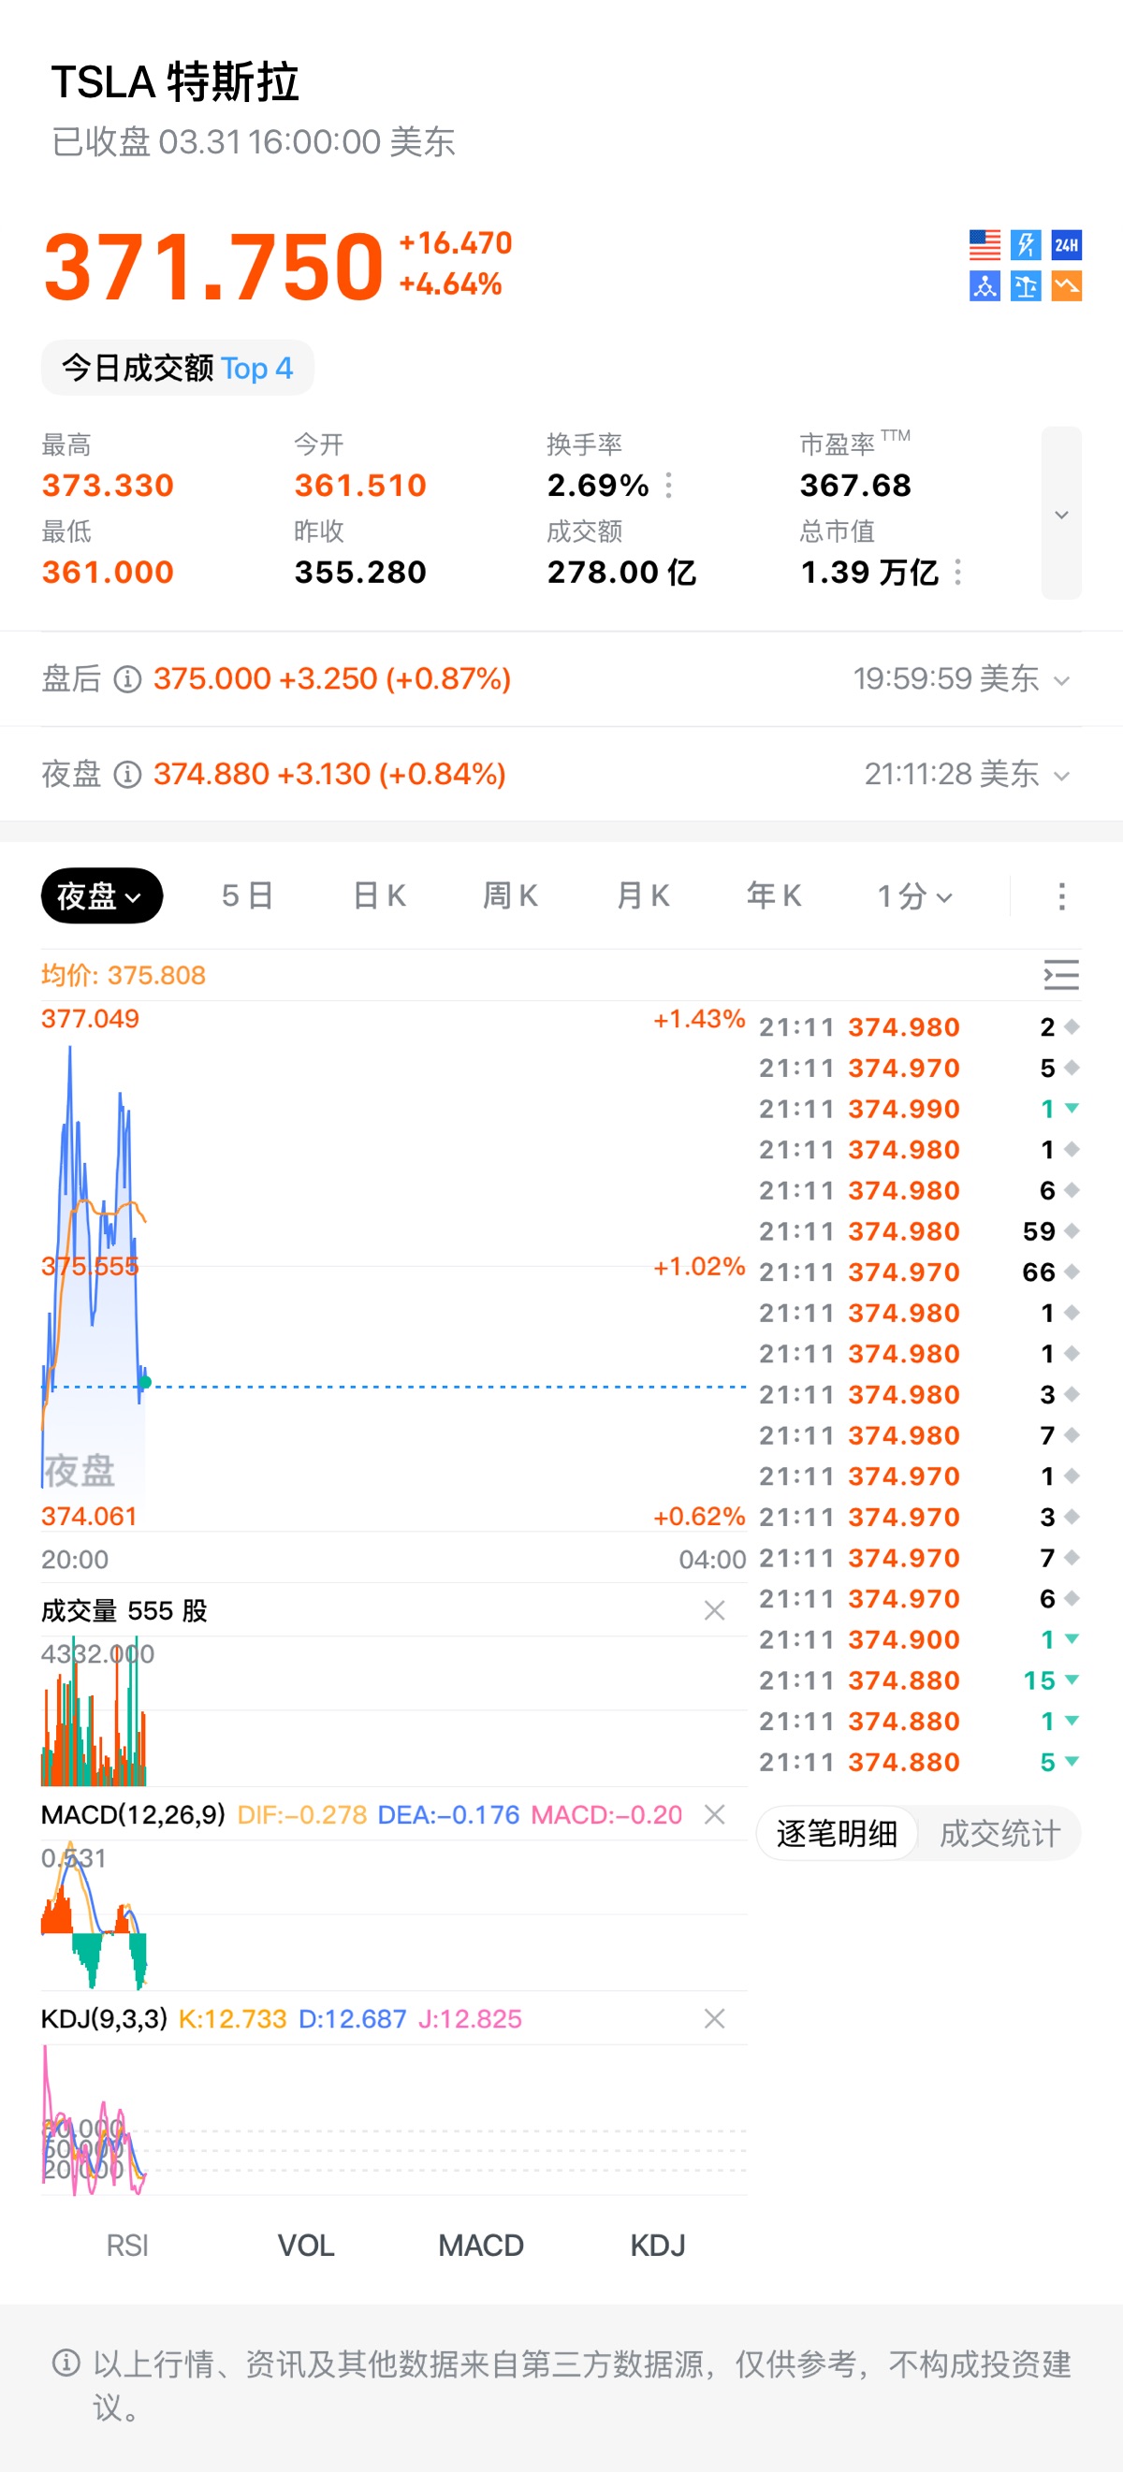Tap the balance scale icon
Viewport: 1123px width, 2472px height.
1025,286
